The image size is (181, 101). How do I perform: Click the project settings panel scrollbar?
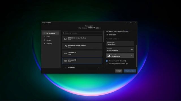click(137, 56)
